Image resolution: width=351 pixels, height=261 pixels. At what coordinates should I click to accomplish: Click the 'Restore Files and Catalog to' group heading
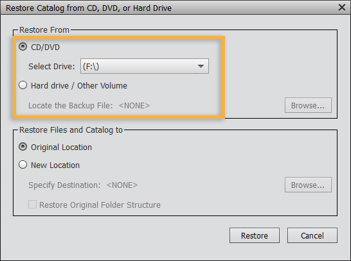pos(71,130)
